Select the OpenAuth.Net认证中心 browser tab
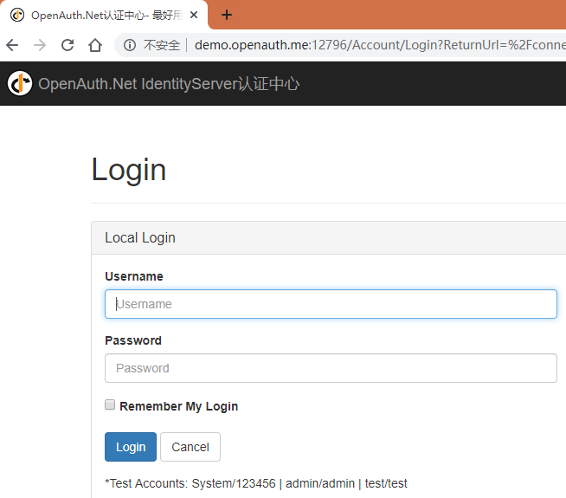 100,15
